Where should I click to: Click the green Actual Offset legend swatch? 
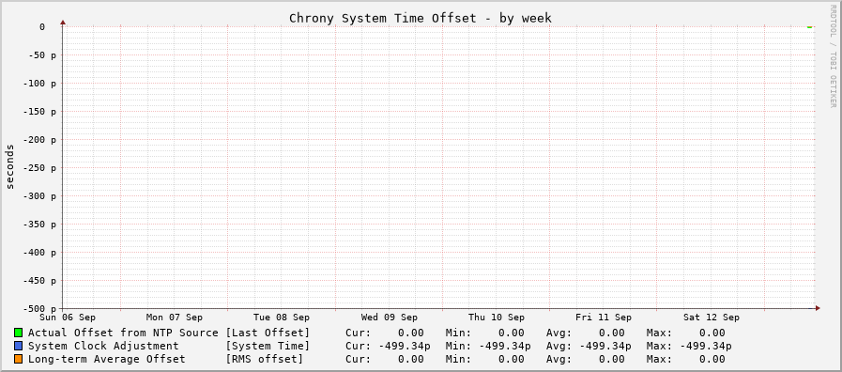19,333
